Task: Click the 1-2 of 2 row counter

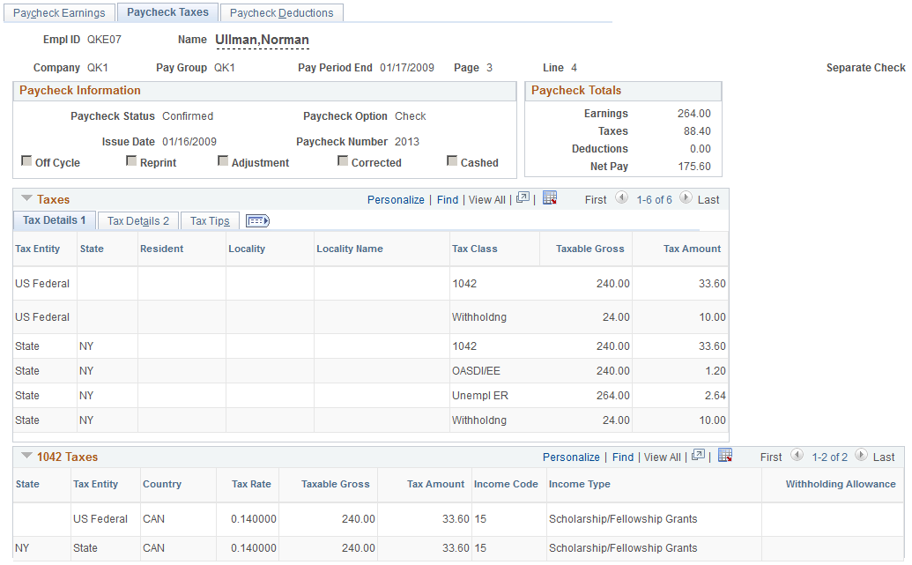Action: point(829,457)
